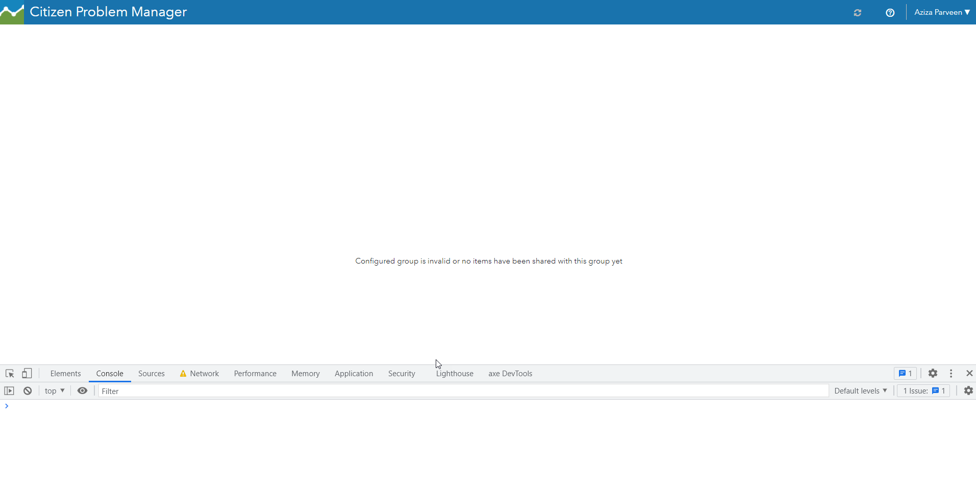Open the activity bar show panel icon

[9, 390]
